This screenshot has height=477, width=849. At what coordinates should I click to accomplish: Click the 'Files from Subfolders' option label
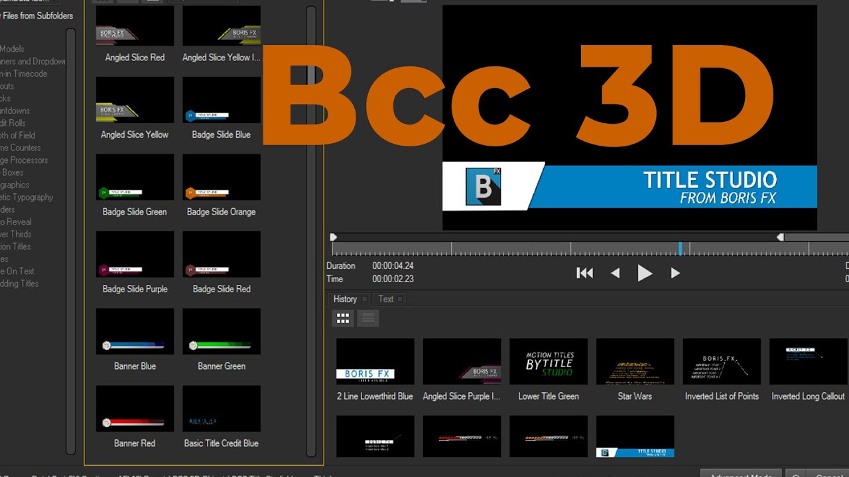[x=36, y=16]
